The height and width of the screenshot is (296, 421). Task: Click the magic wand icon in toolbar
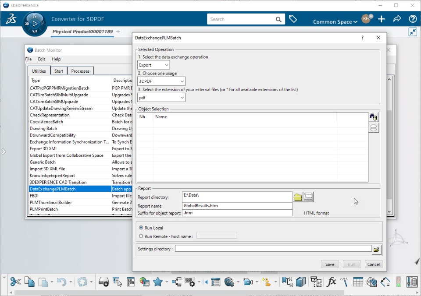pyautogui.click(x=345, y=282)
